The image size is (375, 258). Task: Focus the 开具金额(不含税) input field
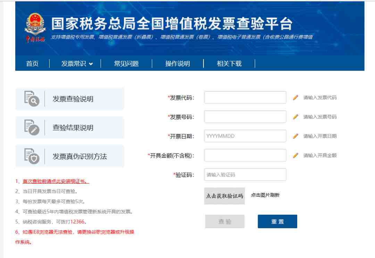pyautogui.click(x=245, y=155)
